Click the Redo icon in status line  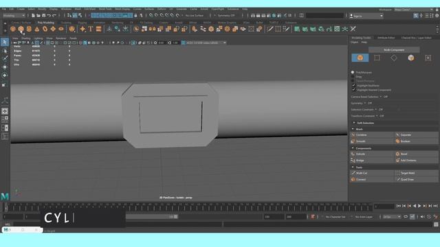[x=54, y=15]
